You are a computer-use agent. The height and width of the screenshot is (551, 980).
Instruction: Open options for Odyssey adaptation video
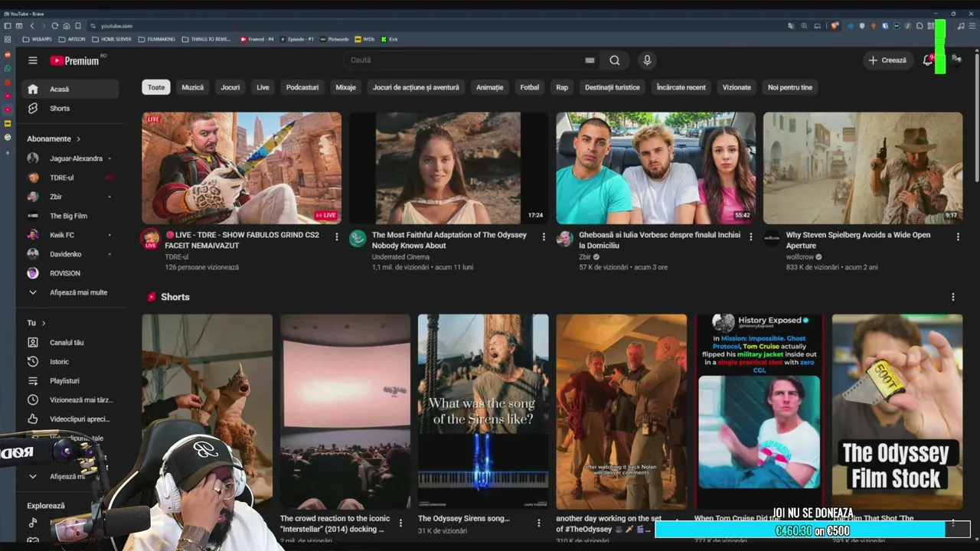coord(544,236)
